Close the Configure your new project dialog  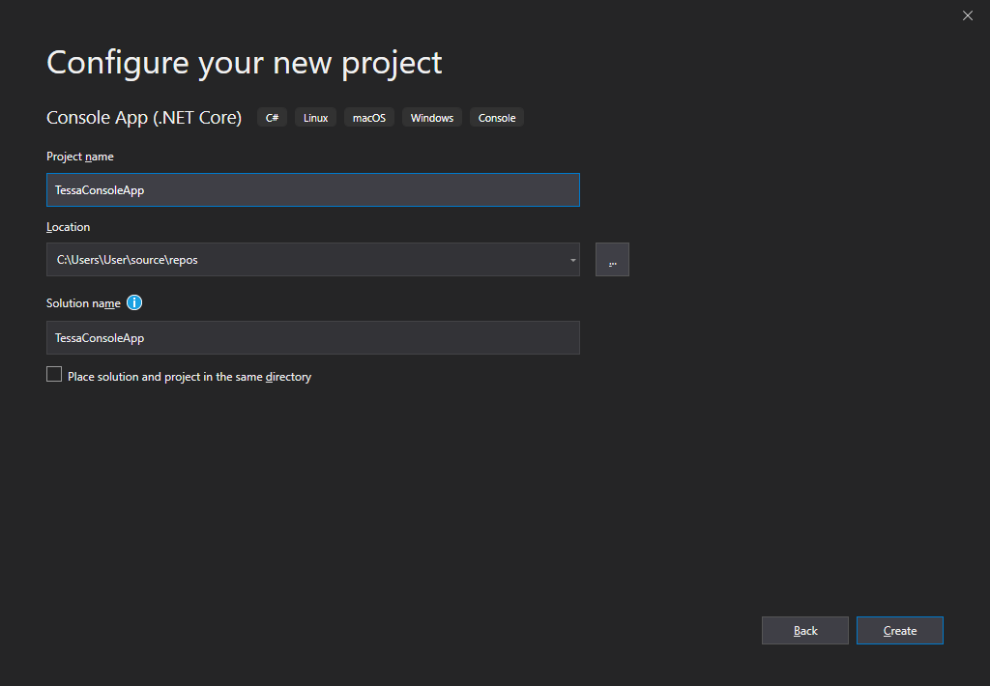pos(968,15)
